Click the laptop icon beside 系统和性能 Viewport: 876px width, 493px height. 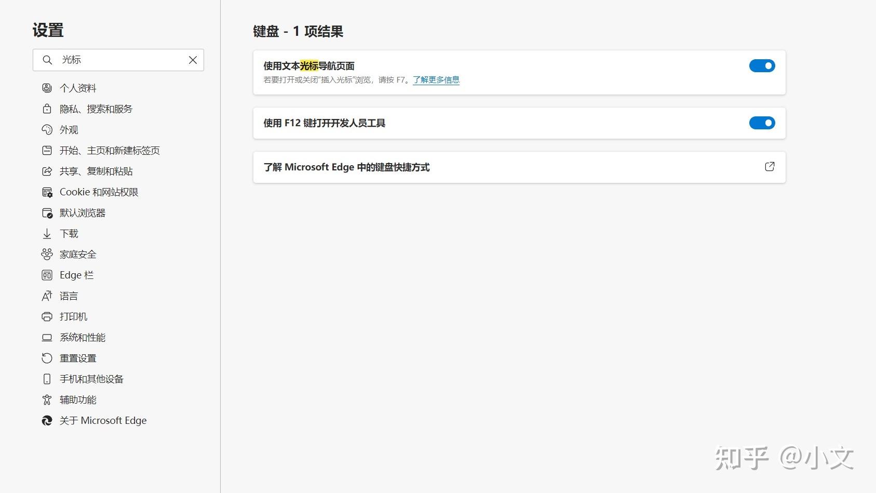coord(47,337)
